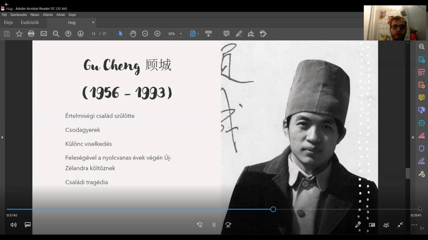Close the Hog document tab
Image resolution: width=428 pixels, height=240 pixels.
tap(93, 22)
